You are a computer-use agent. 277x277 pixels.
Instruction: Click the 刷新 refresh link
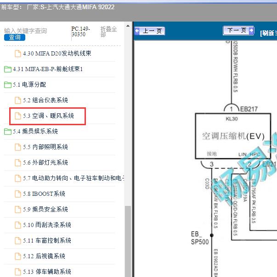click(x=268, y=33)
